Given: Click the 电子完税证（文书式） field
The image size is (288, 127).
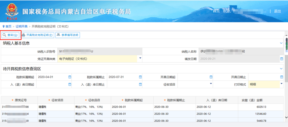Looking at the screenshot, I should (97, 59).
